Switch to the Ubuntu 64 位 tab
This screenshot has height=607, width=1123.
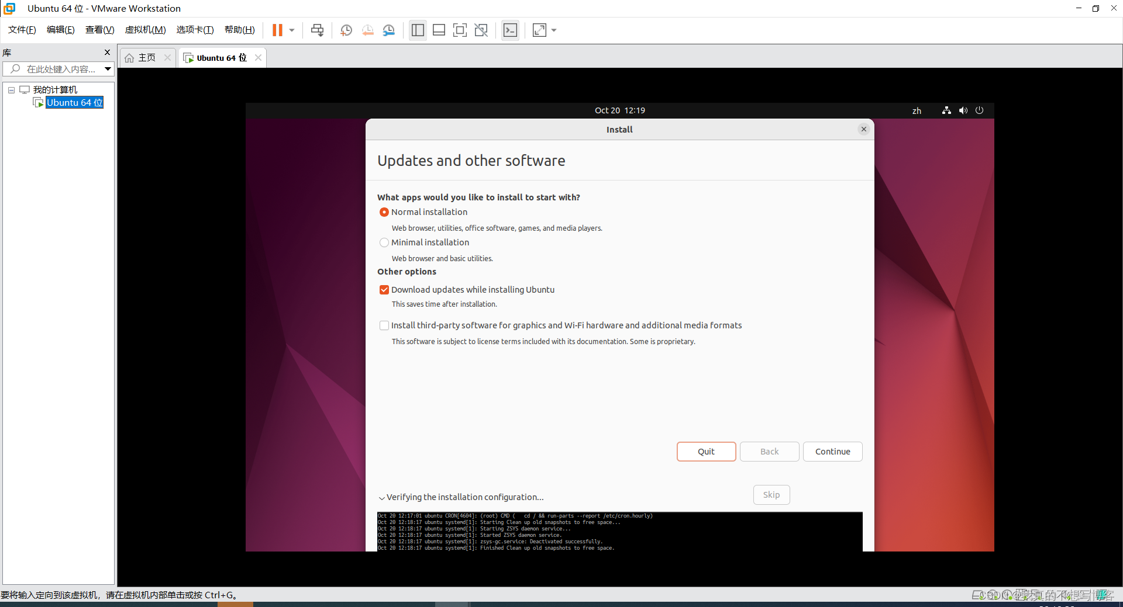222,58
